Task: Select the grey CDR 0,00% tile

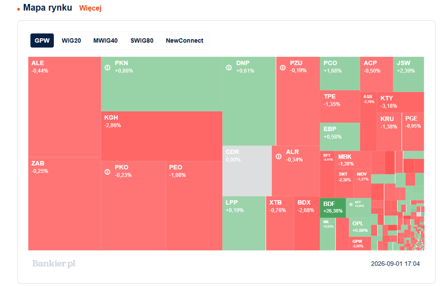Action: pyautogui.click(x=247, y=171)
